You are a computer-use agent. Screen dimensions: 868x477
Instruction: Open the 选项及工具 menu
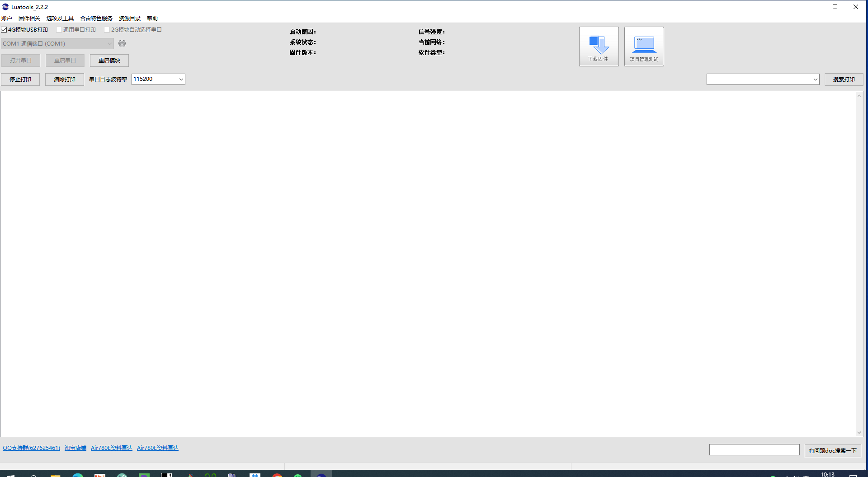pos(60,19)
